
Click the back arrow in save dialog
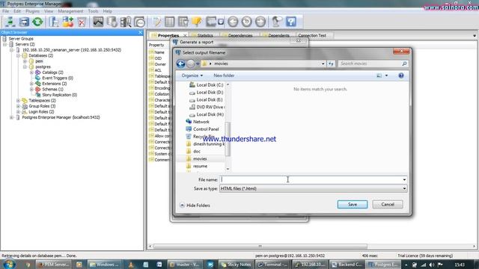coord(180,64)
